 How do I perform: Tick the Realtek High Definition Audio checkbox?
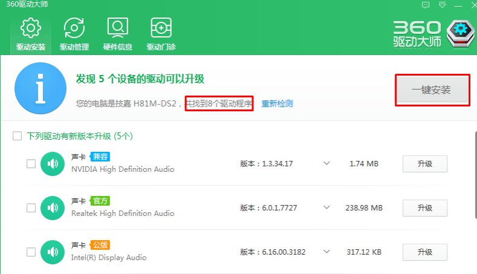31,208
